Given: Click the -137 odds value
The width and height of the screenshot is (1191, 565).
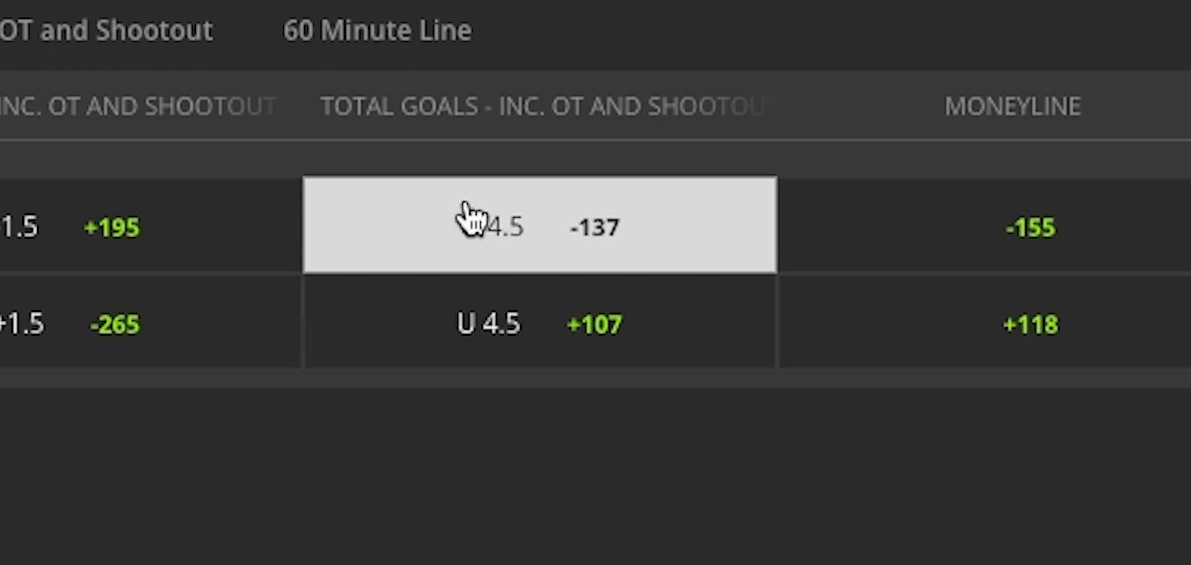Looking at the screenshot, I should pos(594,227).
